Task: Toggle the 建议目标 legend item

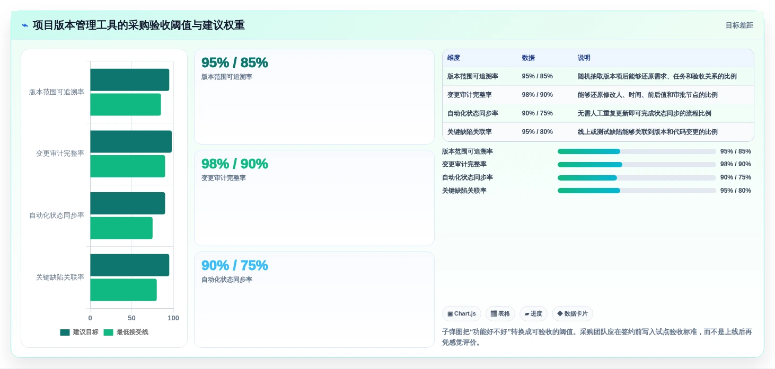Action: tap(79, 332)
